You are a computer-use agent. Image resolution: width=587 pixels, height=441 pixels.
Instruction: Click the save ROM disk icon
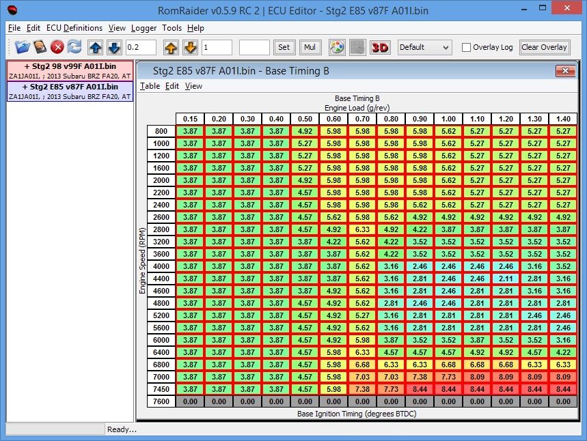40,47
